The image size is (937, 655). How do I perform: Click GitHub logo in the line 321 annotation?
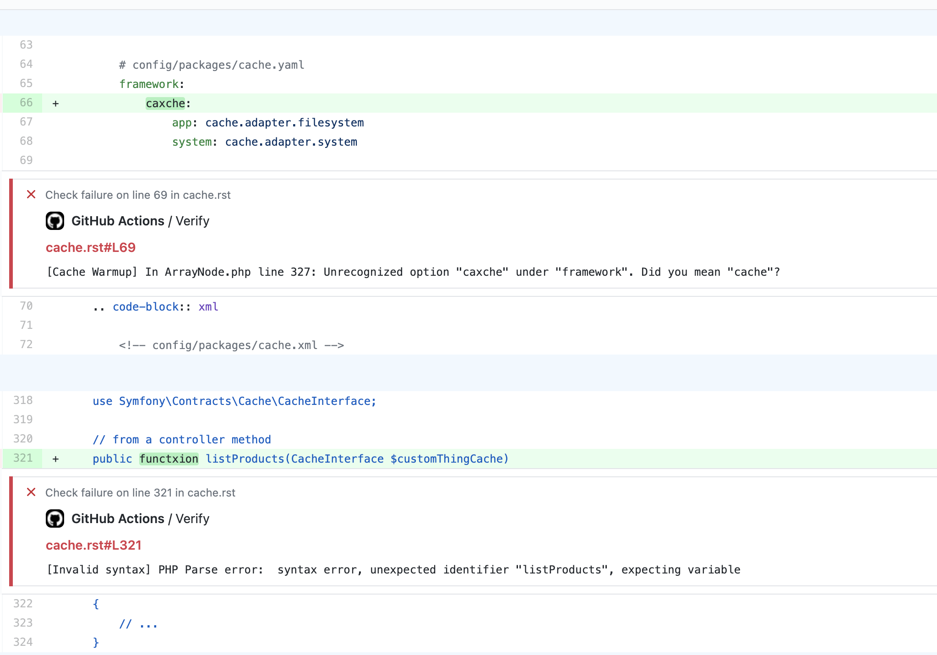click(55, 519)
